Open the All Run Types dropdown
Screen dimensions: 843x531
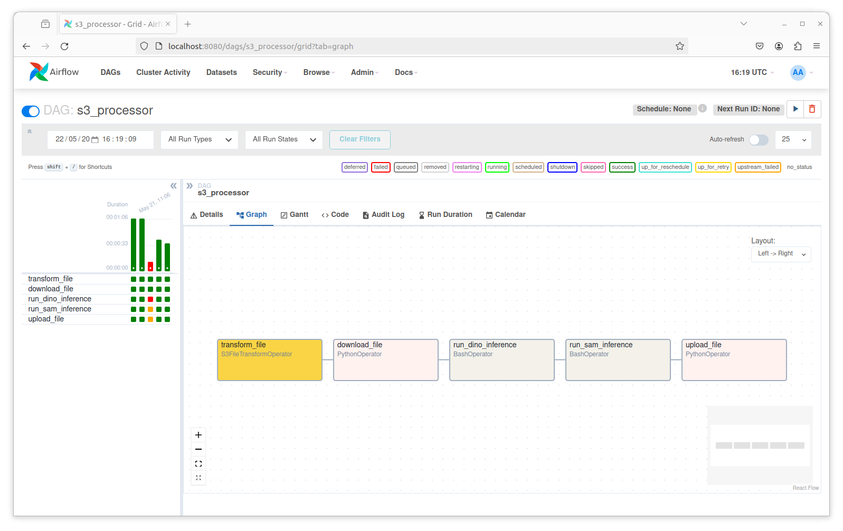click(x=200, y=140)
